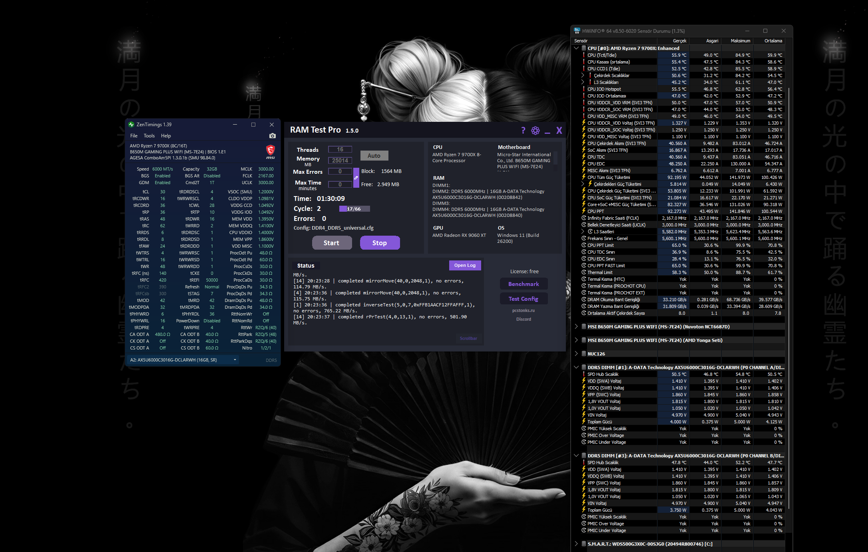Select the Thermal Limit row
Screen dimensions: 868x552
pyautogui.click(x=682, y=272)
